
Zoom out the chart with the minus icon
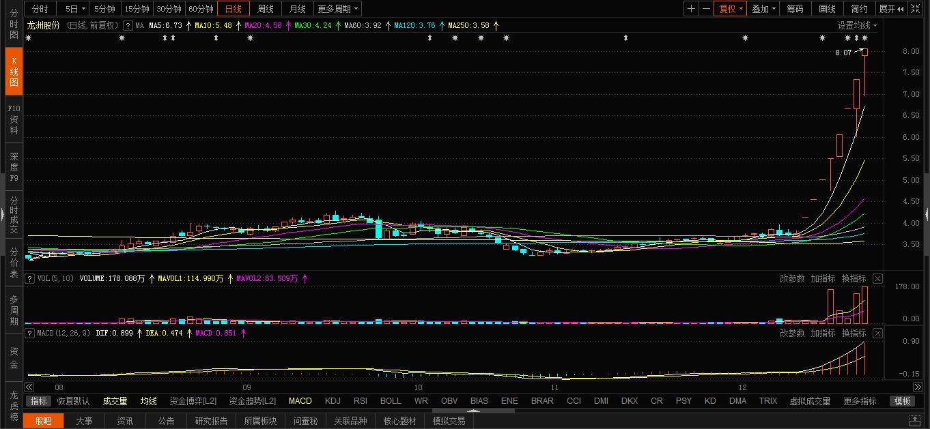pos(706,9)
